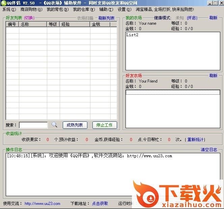Click the magnifier search icon
224x209 pixels.
(54, 125)
